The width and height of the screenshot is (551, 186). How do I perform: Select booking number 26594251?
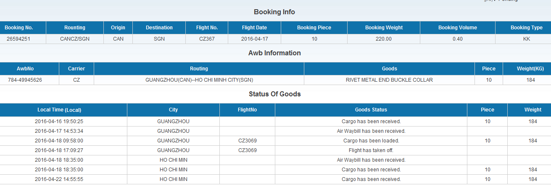tap(18, 39)
